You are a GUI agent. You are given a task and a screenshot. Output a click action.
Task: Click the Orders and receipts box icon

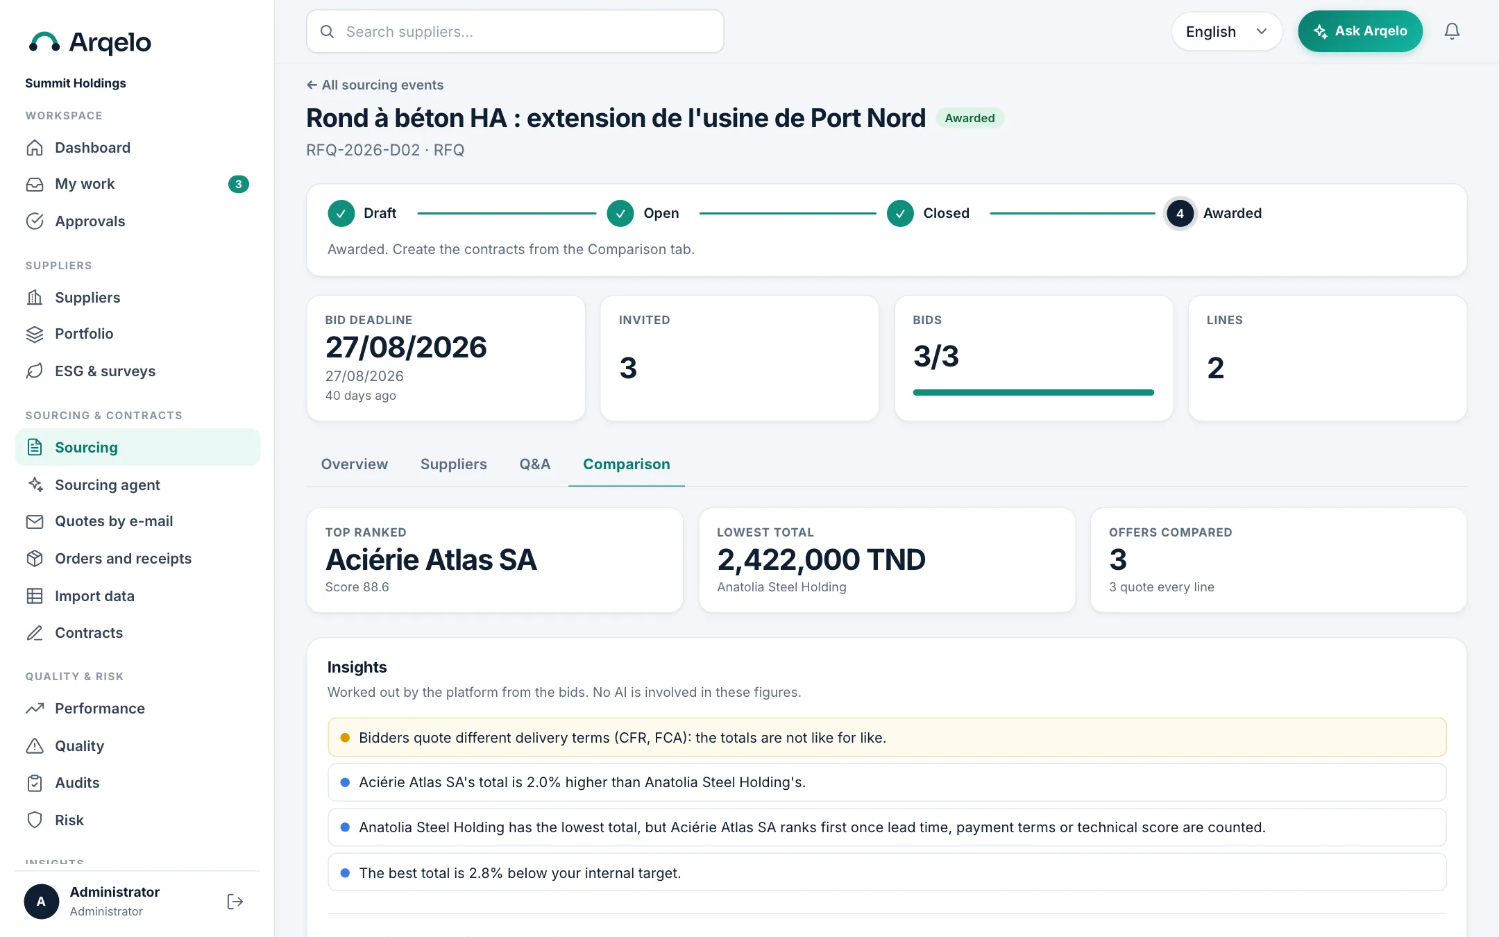pos(35,559)
